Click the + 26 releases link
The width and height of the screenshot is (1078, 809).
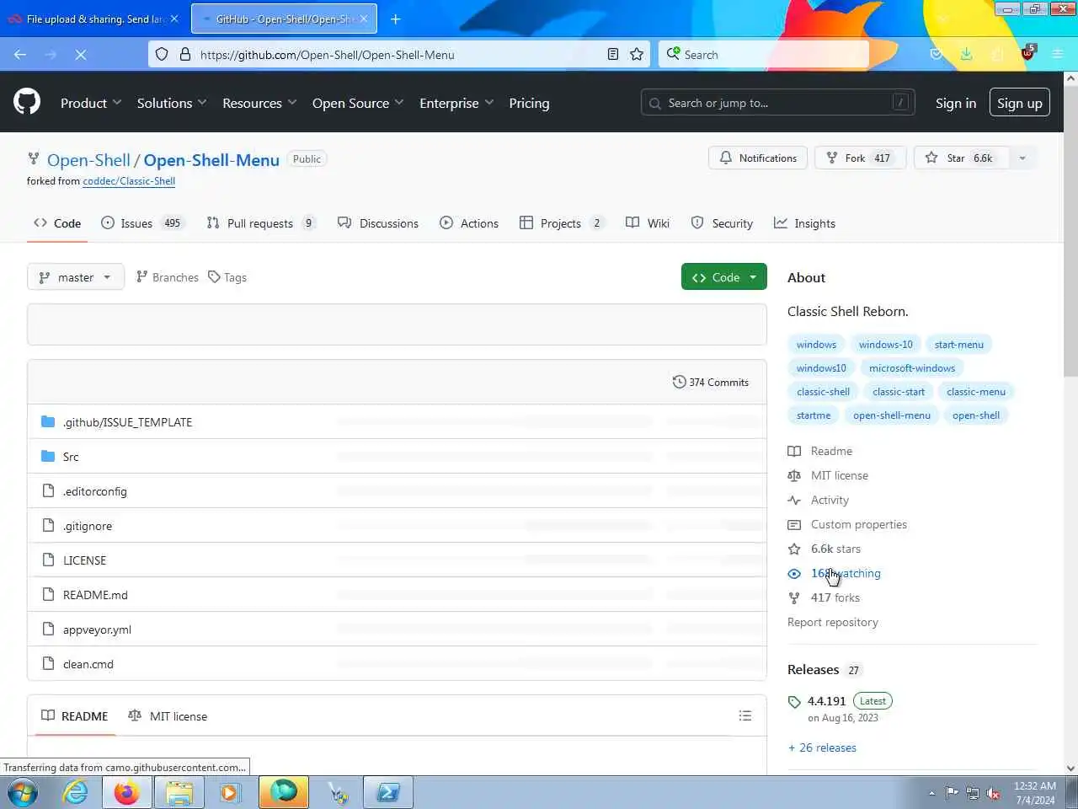tap(822, 747)
